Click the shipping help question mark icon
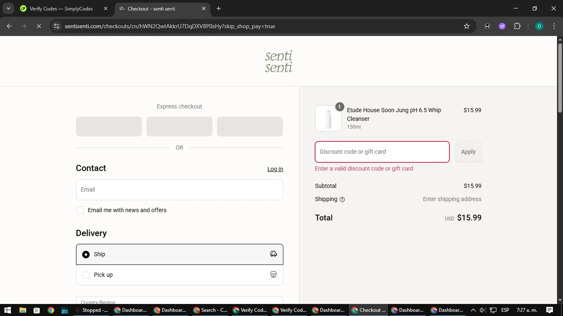This screenshot has width=563, height=316. tap(342, 199)
